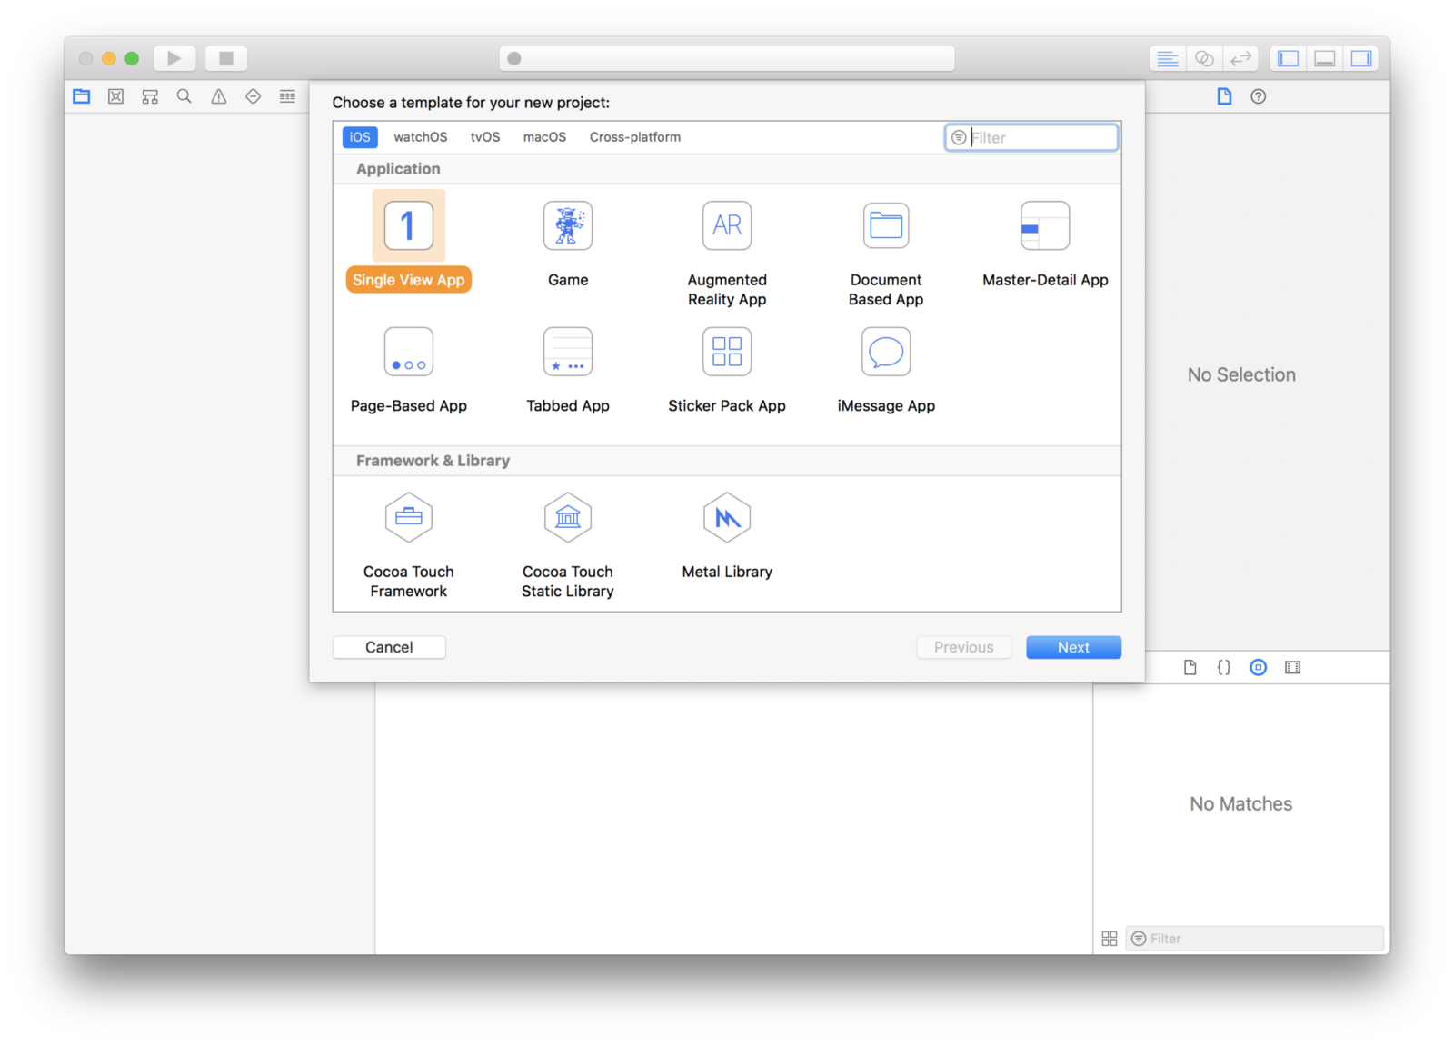Select the watchOS platform tab
The width and height of the screenshot is (1454, 1046).
(x=421, y=137)
